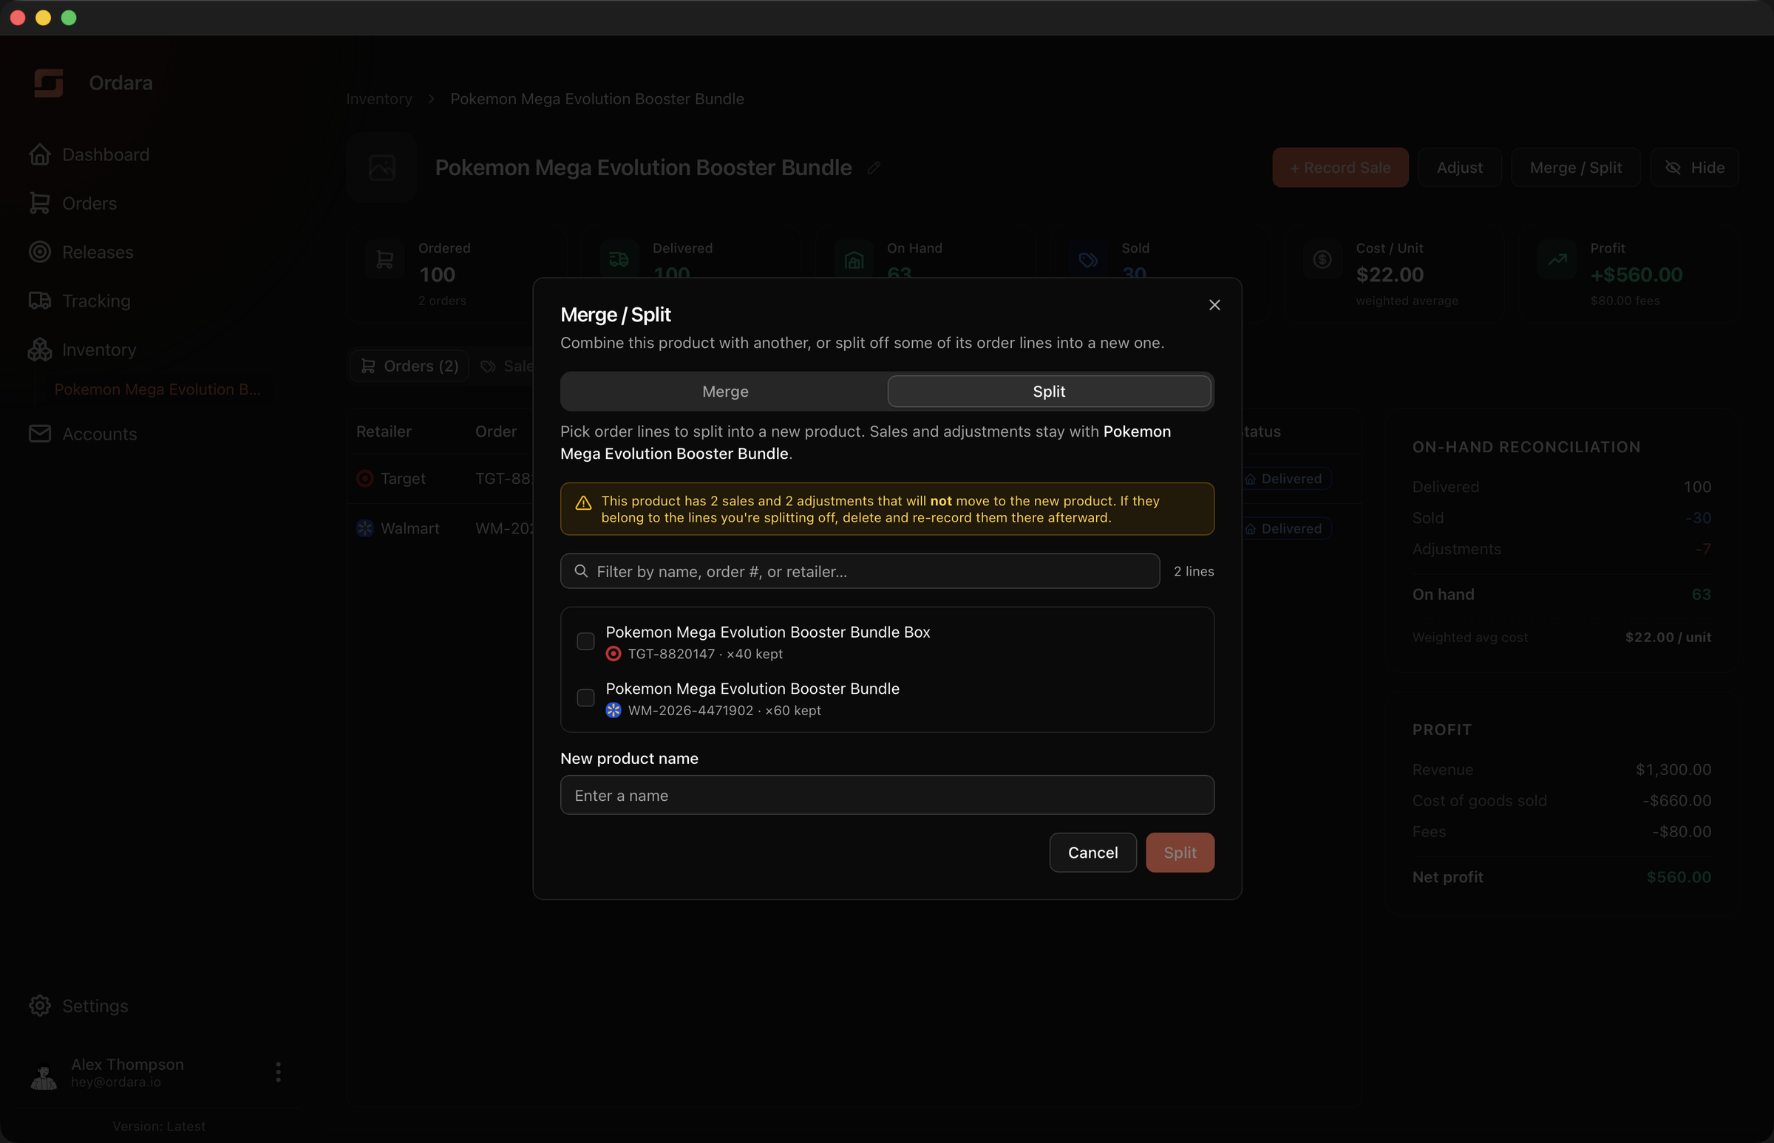Screen dimensions: 1774x1143
Task: Click the red Split confirm button
Action: [1179, 853]
